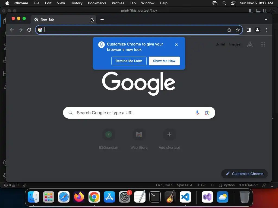
Task: Start voice search with microphone icon
Action: [x=197, y=113]
